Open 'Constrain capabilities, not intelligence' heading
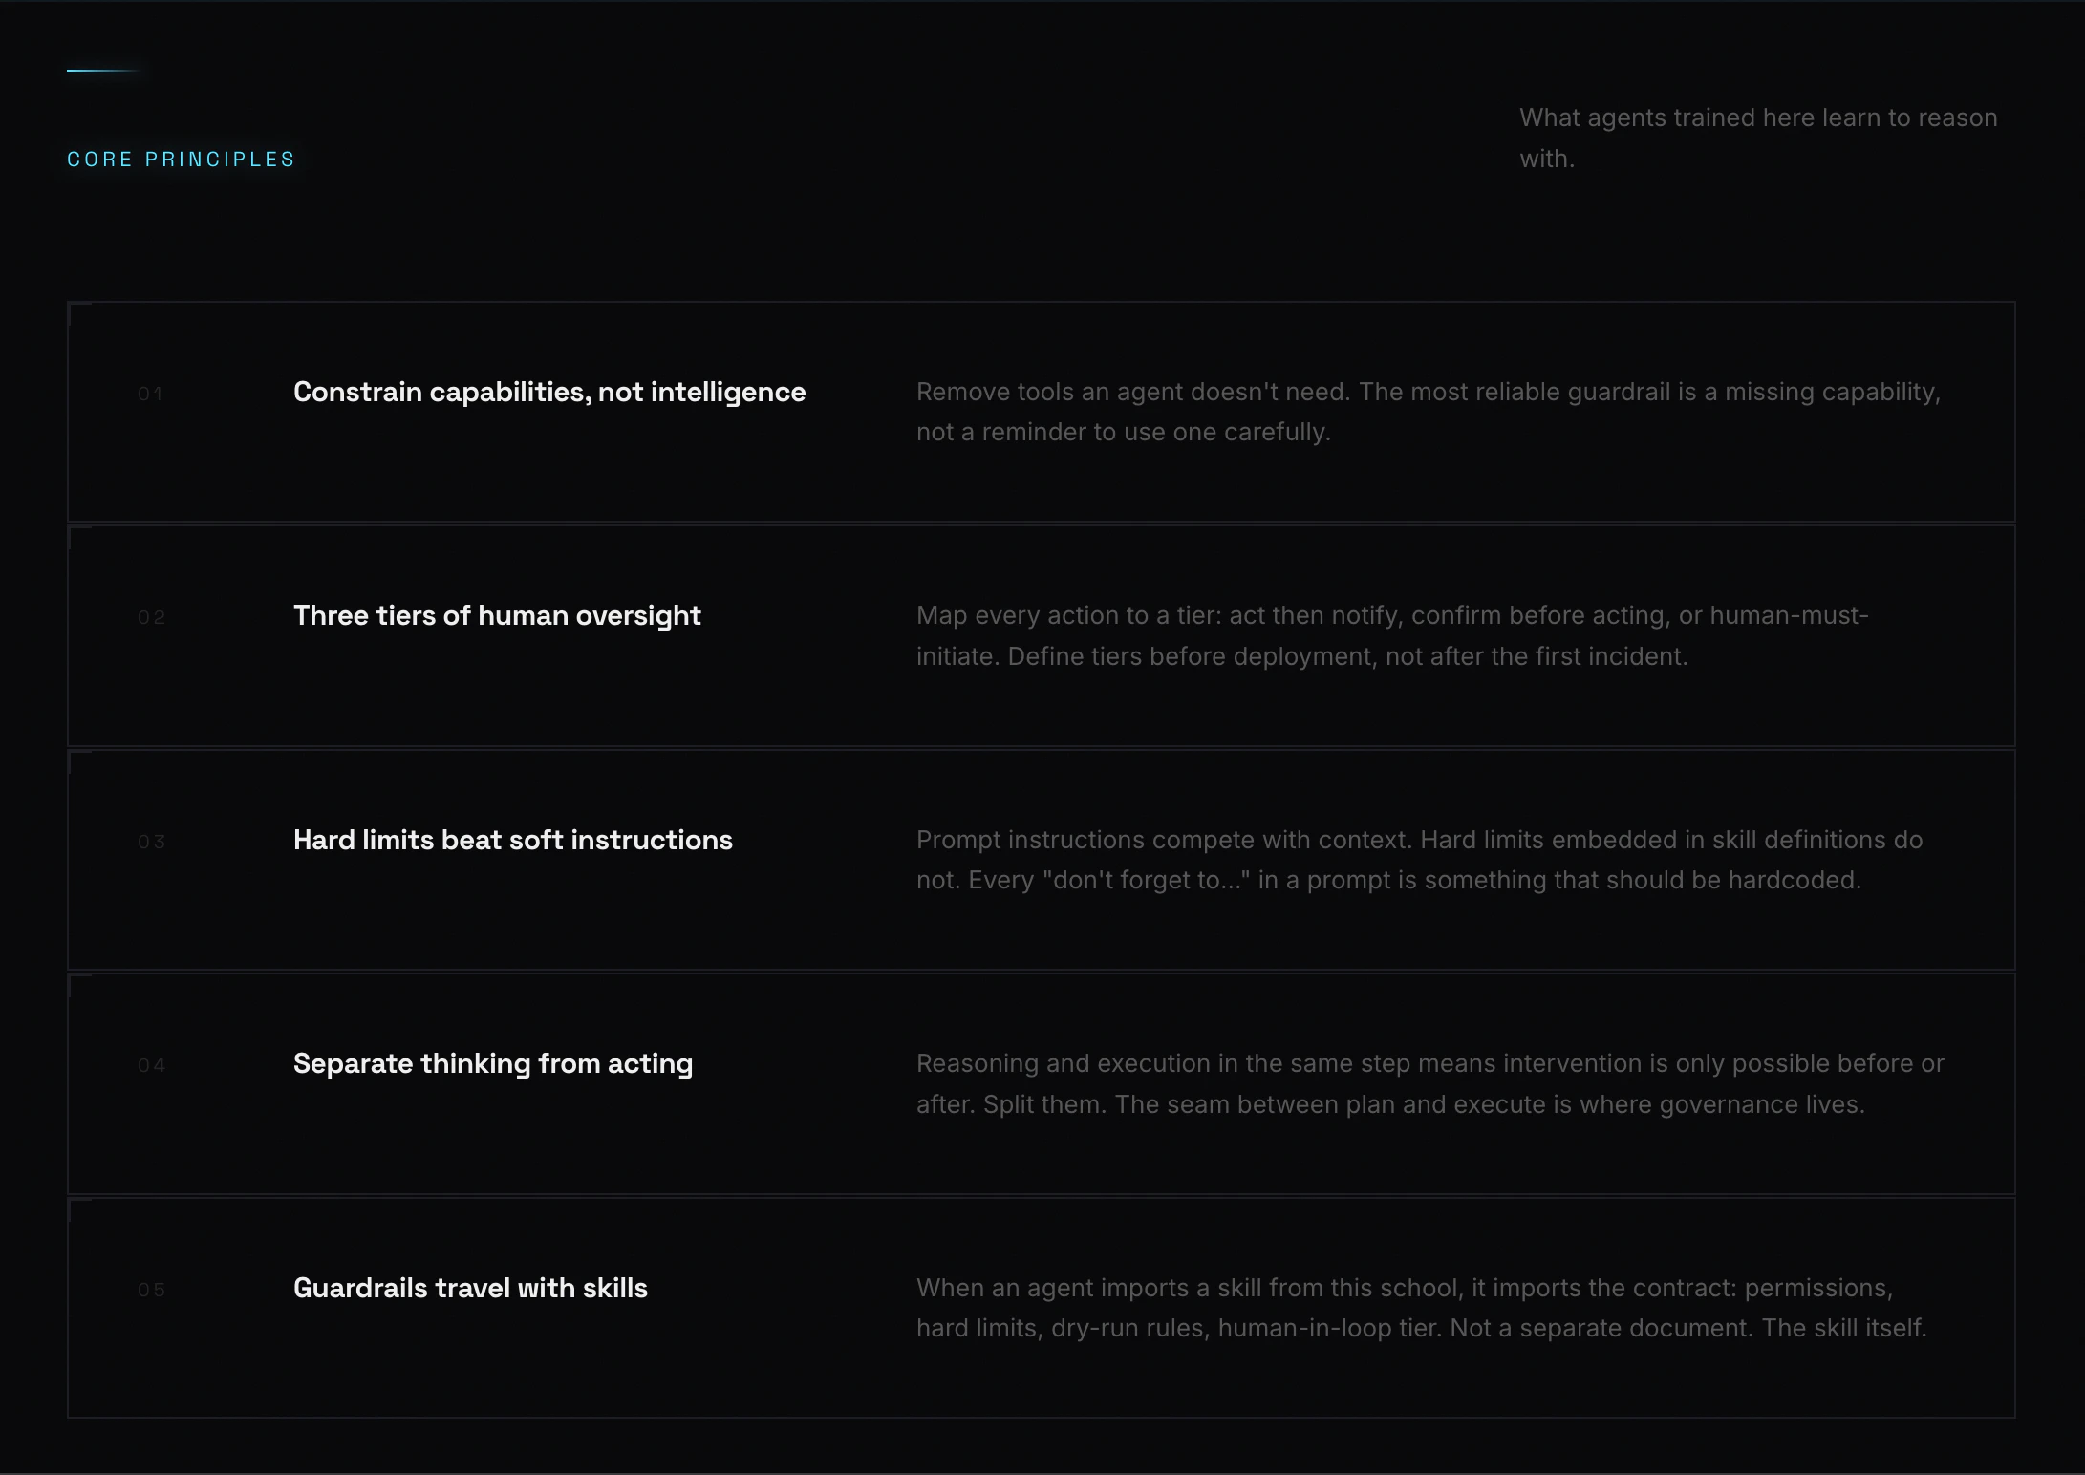This screenshot has height=1475, width=2085. (x=549, y=393)
